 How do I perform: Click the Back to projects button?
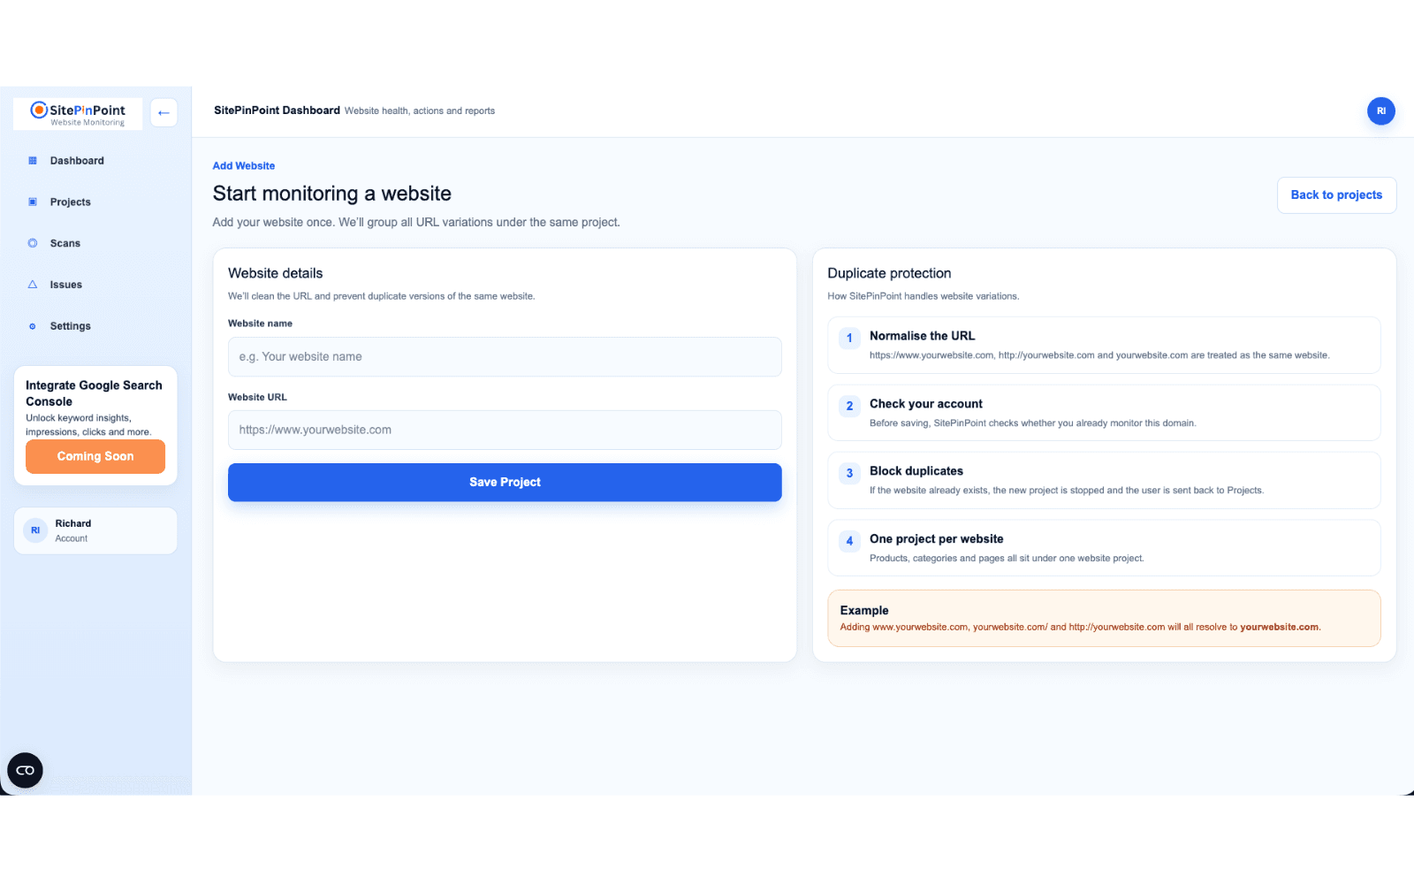click(1336, 195)
